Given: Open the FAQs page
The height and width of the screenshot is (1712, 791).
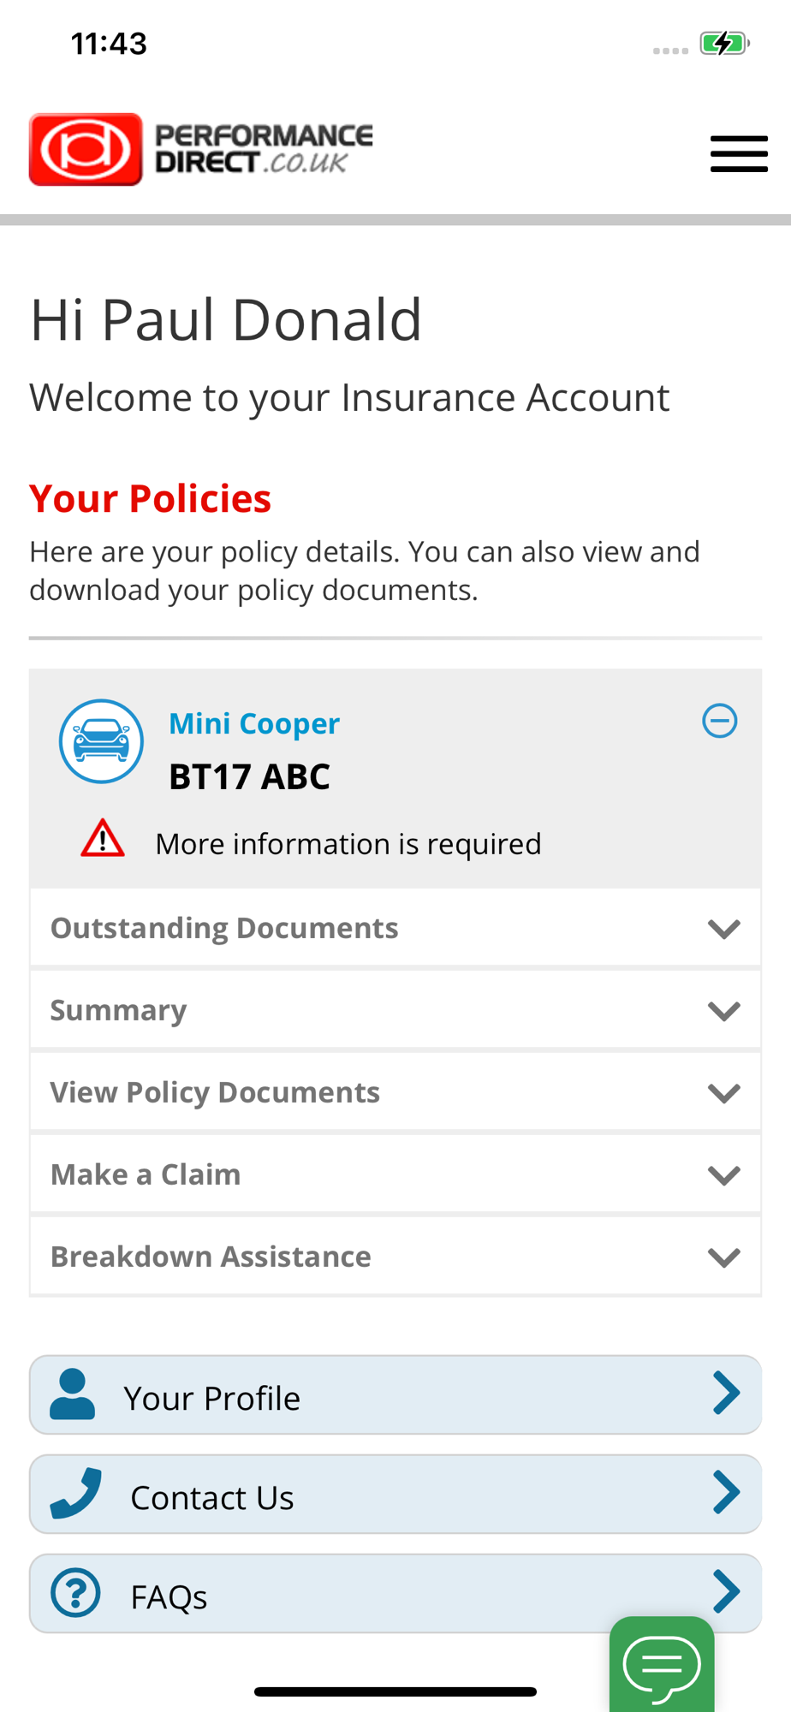Looking at the screenshot, I should [395, 1594].
